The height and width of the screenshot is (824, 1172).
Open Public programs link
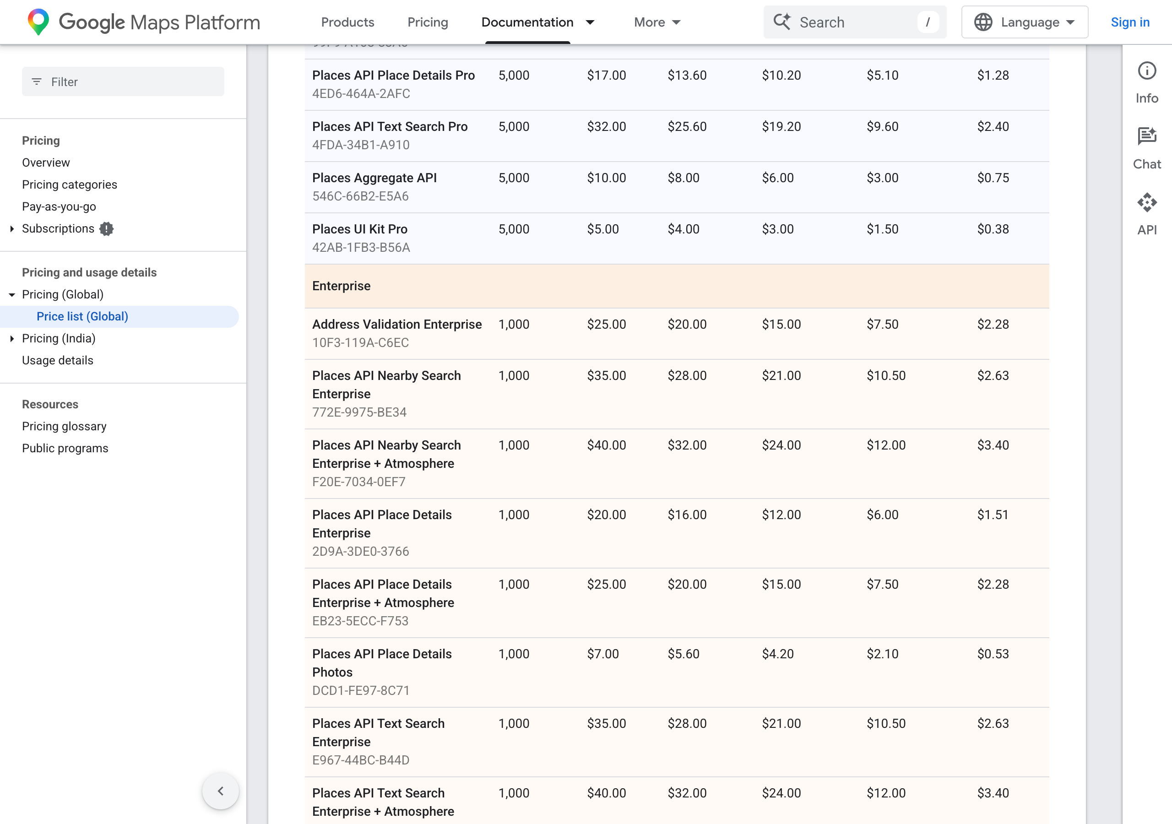point(65,448)
